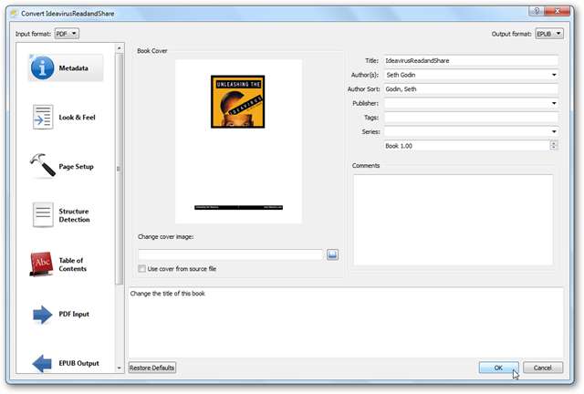Image resolution: width=584 pixels, height=394 pixels.
Task: Select the Metadata label in sidebar
Action: point(73,68)
